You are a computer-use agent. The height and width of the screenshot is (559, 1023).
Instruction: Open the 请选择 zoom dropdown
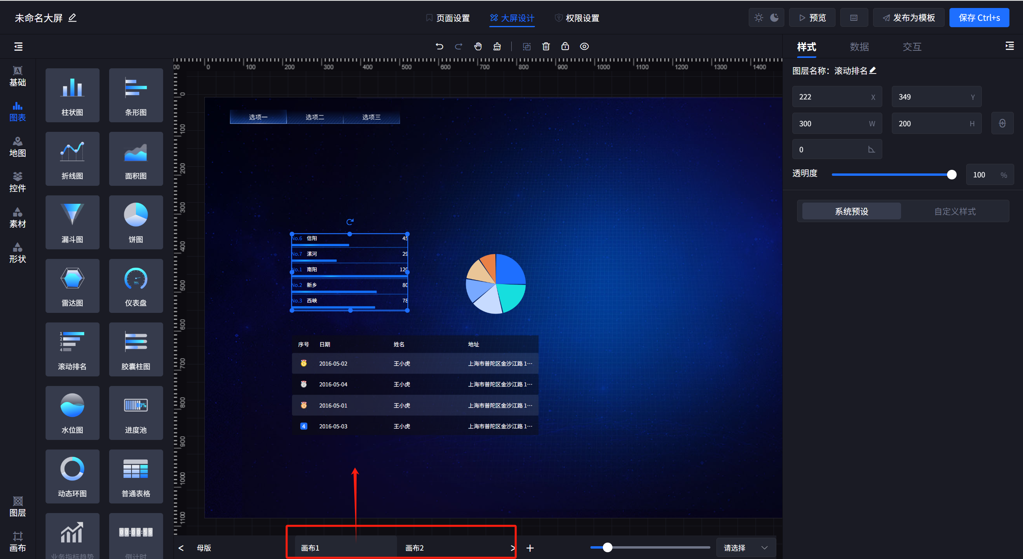click(x=746, y=547)
